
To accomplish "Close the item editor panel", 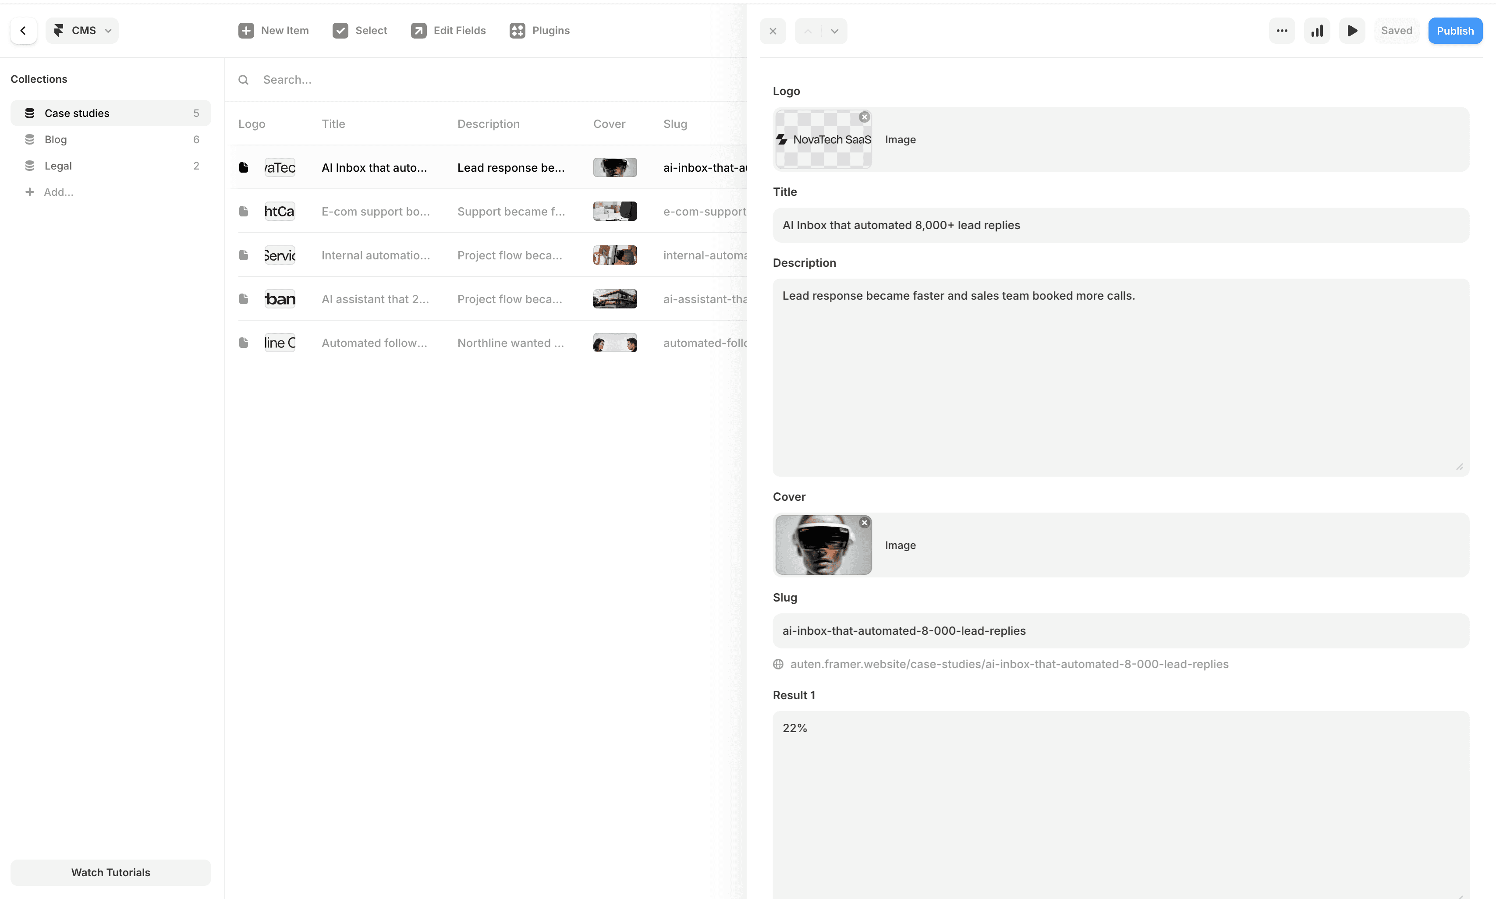I will pyautogui.click(x=773, y=31).
